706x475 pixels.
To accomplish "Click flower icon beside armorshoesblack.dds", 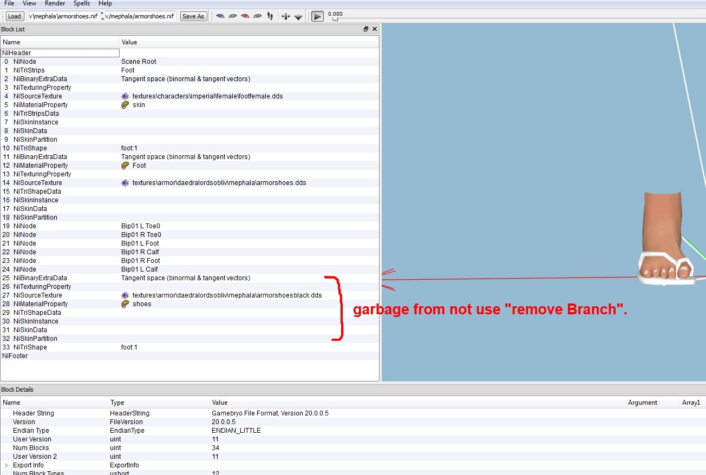I will [125, 295].
